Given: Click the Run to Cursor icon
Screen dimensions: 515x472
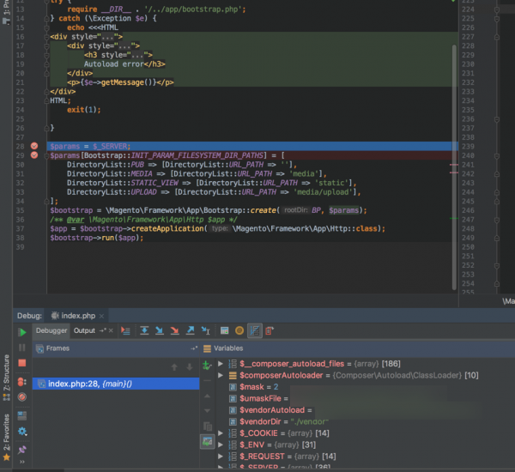Looking at the screenshot, I should pyautogui.click(x=206, y=330).
